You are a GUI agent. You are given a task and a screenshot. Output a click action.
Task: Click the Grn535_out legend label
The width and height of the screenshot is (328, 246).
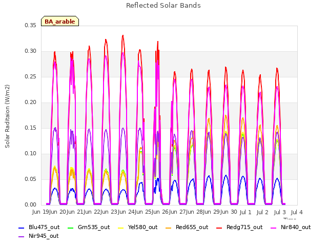(x=94, y=227)
